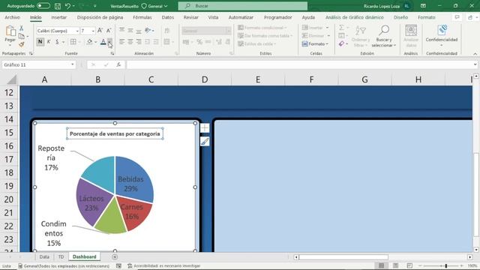The width and height of the screenshot is (480, 270).
Task: Open the Archivo menu
Action: click(x=12, y=17)
